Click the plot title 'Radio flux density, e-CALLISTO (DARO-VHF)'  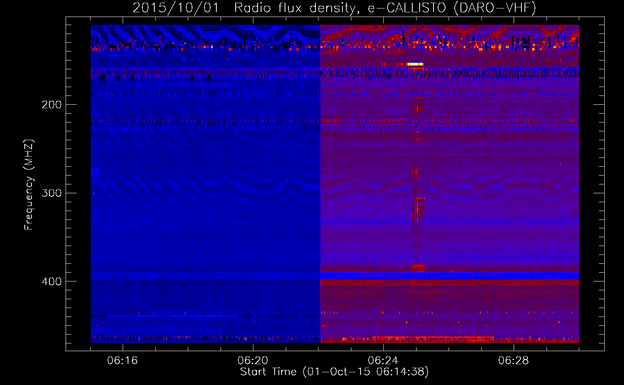[385, 8]
